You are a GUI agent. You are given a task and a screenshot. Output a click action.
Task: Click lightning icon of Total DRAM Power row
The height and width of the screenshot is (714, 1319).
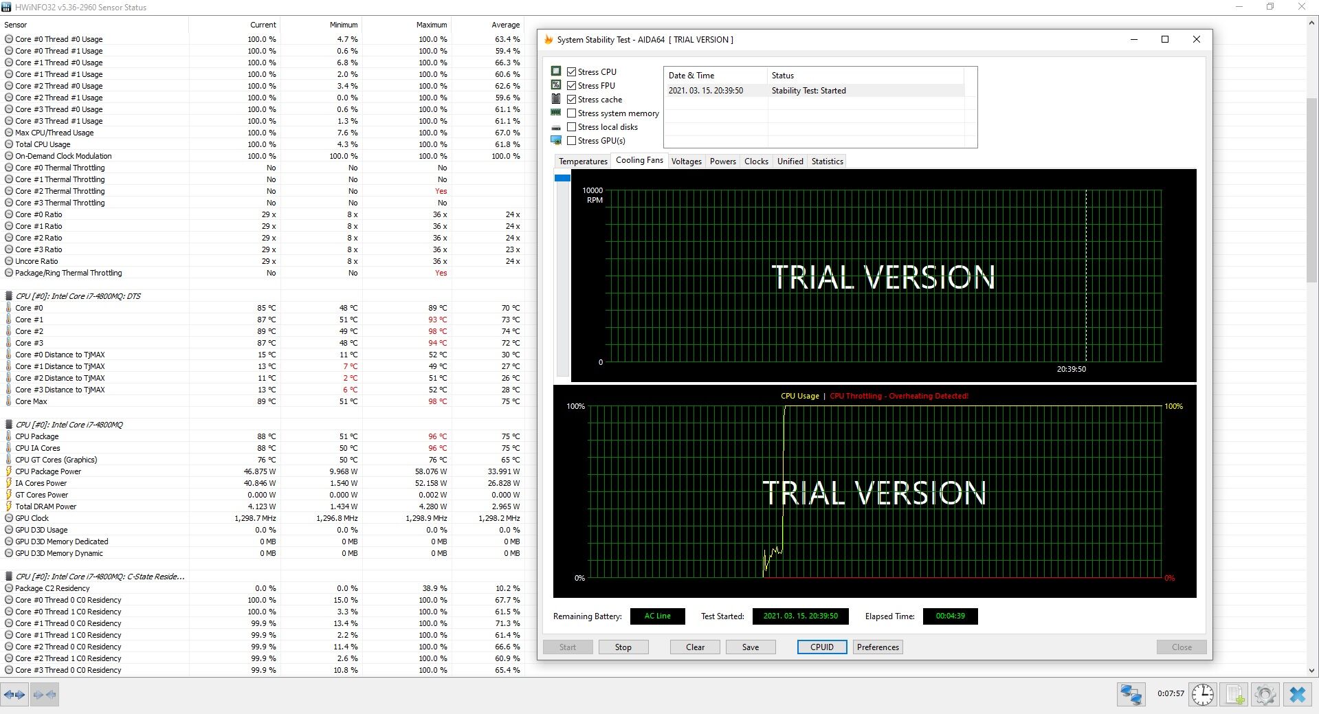tap(9, 506)
